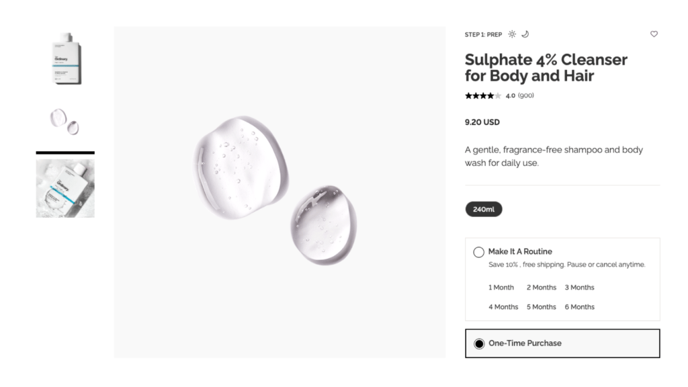
Task: View the bottle product thumbnail
Action: pyautogui.click(x=65, y=58)
